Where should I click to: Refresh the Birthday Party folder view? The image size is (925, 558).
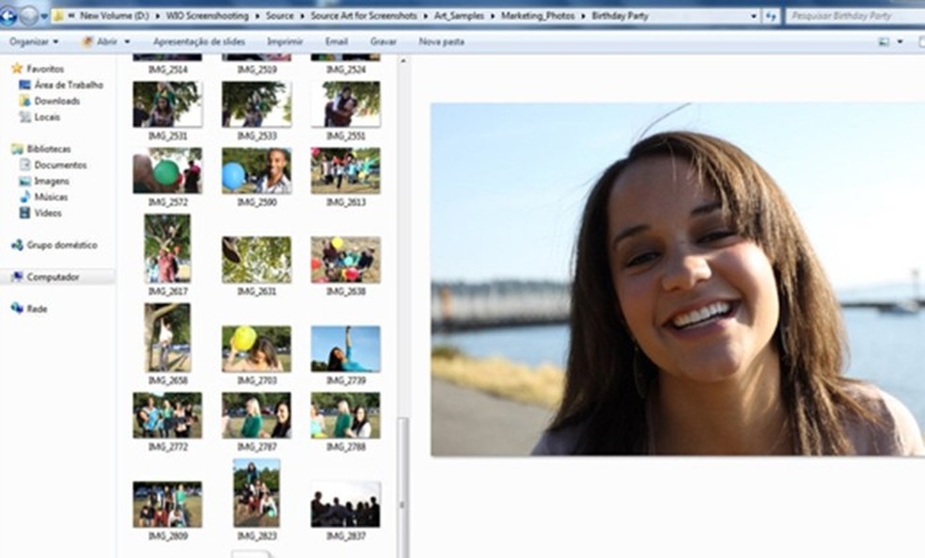pos(771,17)
